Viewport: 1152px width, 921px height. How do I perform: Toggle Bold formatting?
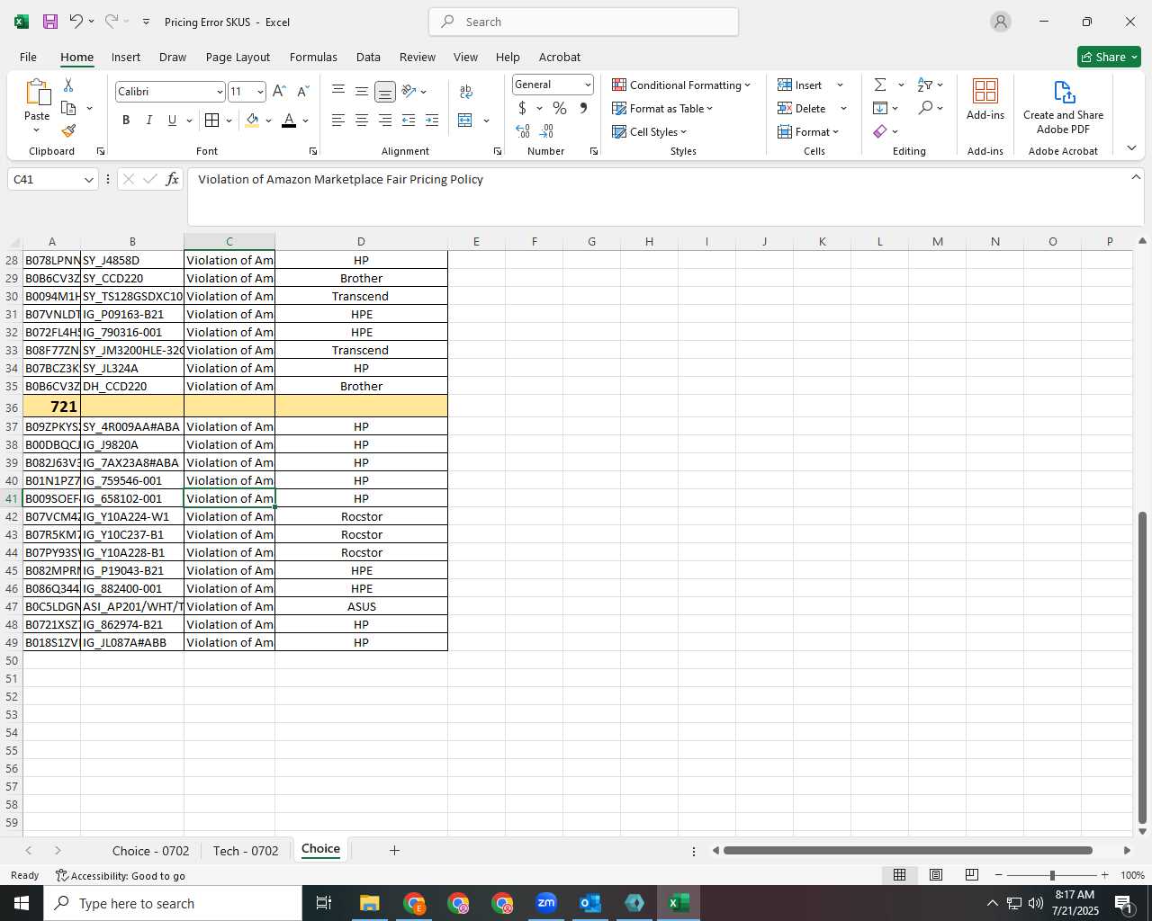[126, 121]
